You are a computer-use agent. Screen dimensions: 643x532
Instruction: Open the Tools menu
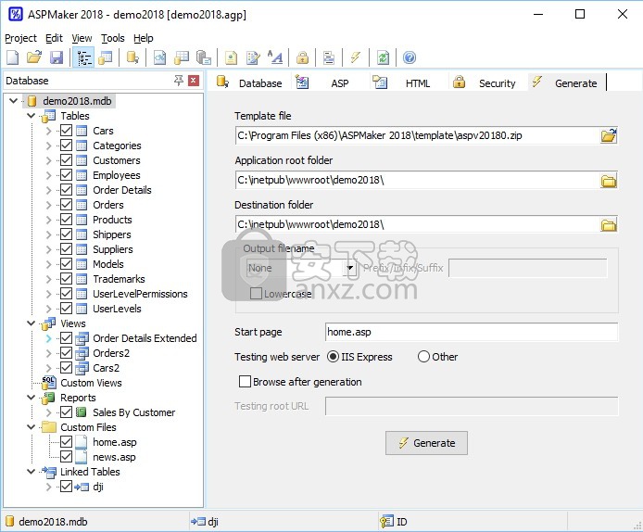pyautogui.click(x=113, y=38)
